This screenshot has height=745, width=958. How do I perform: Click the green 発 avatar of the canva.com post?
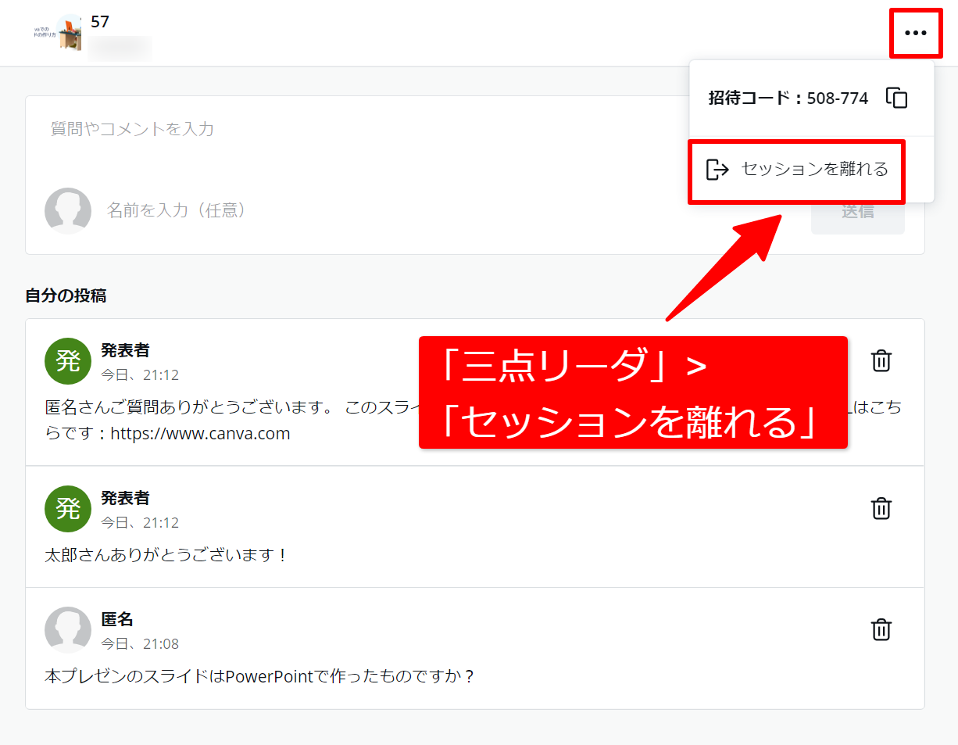tap(68, 361)
